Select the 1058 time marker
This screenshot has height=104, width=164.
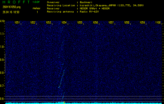click(127, 23)
